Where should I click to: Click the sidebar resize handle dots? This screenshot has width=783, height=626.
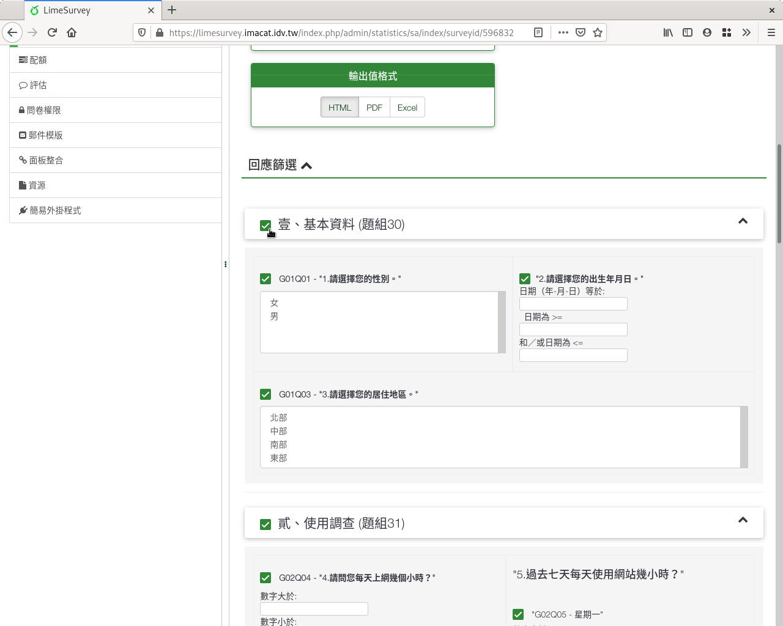pyautogui.click(x=225, y=264)
